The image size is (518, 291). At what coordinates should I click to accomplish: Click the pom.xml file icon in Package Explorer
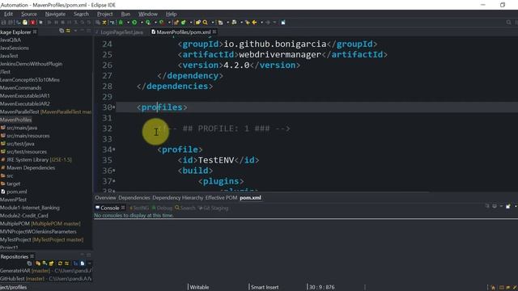[3, 192]
